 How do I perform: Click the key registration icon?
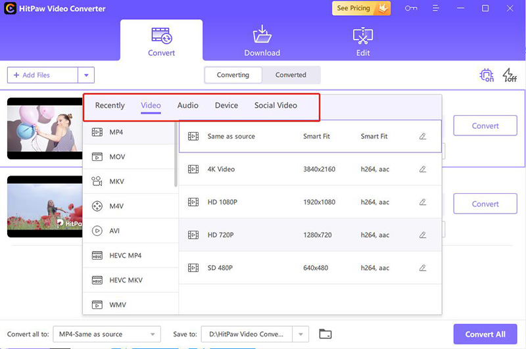(x=411, y=9)
